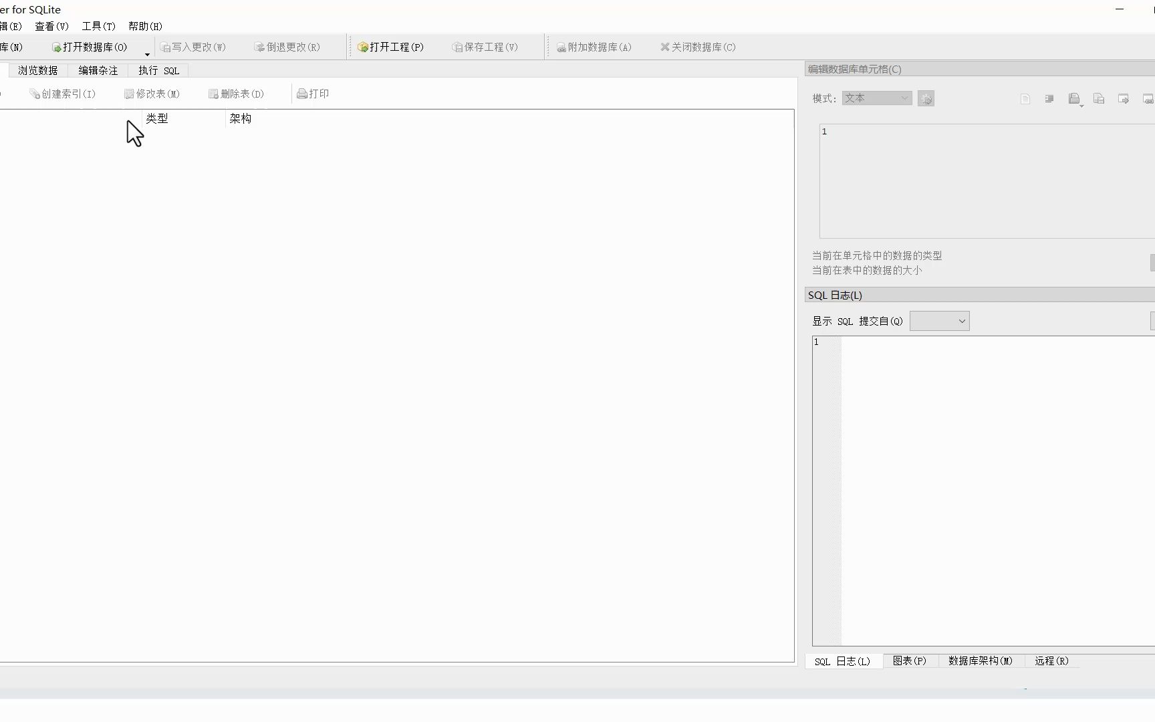Click the Open Database (打开数据库) button
The width and height of the screenshot is (1155, 722).
coord(90,47)
